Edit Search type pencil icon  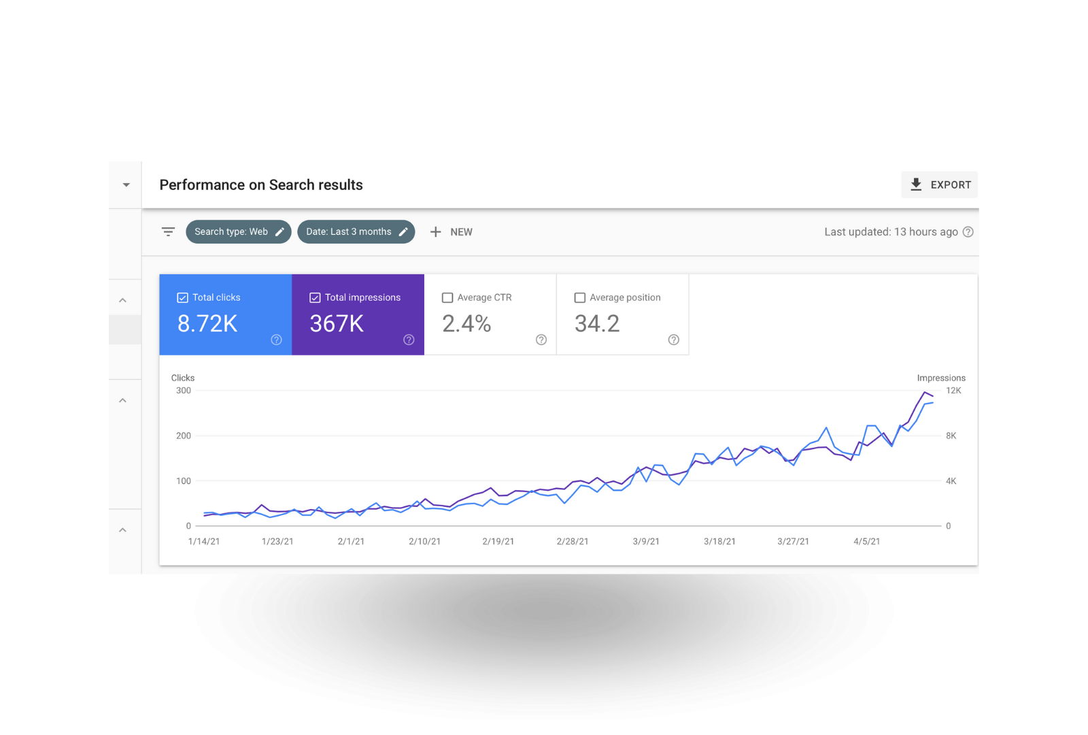click(279, 232)
